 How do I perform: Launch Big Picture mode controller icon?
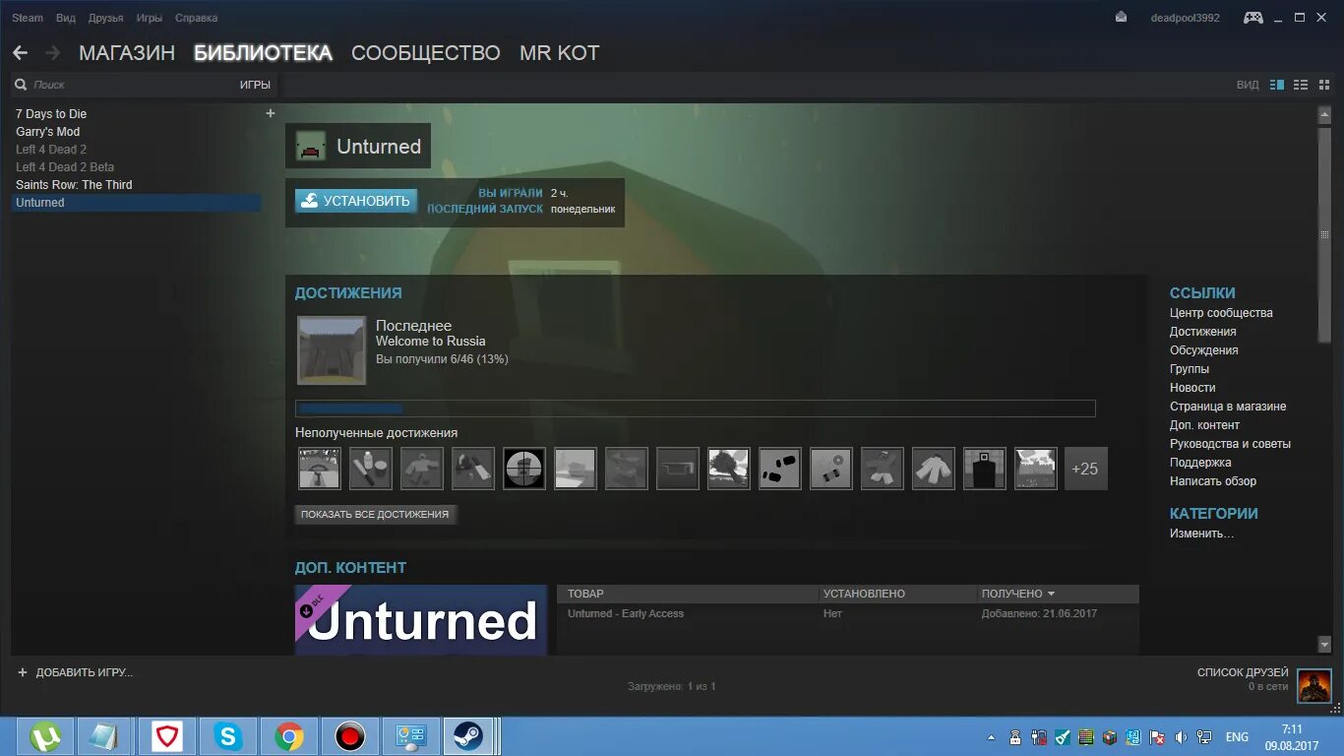(1253, 17)
